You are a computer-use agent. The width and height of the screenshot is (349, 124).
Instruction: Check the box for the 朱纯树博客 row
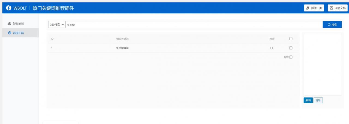291,48
